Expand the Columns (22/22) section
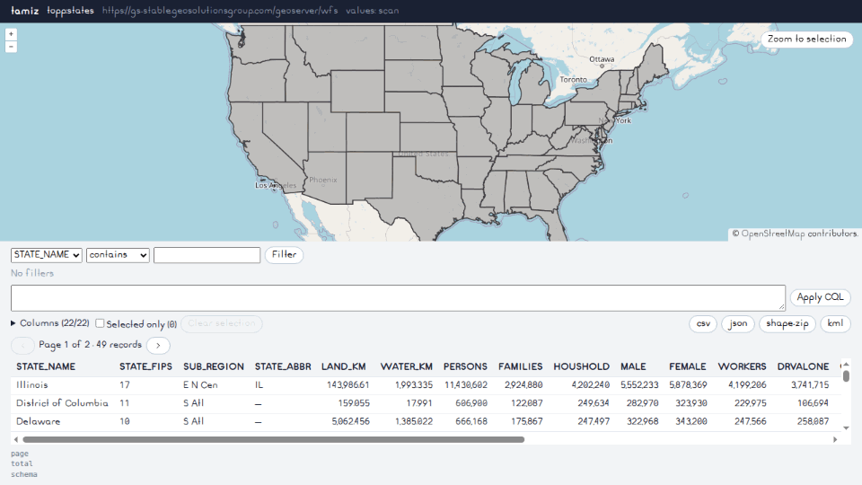The width and height of the screenshot is (862, 485). click(50, 323)
